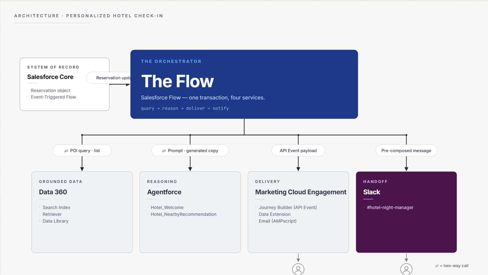
Task: Click the user icon below Slack box
Action: tap(406, 269)
